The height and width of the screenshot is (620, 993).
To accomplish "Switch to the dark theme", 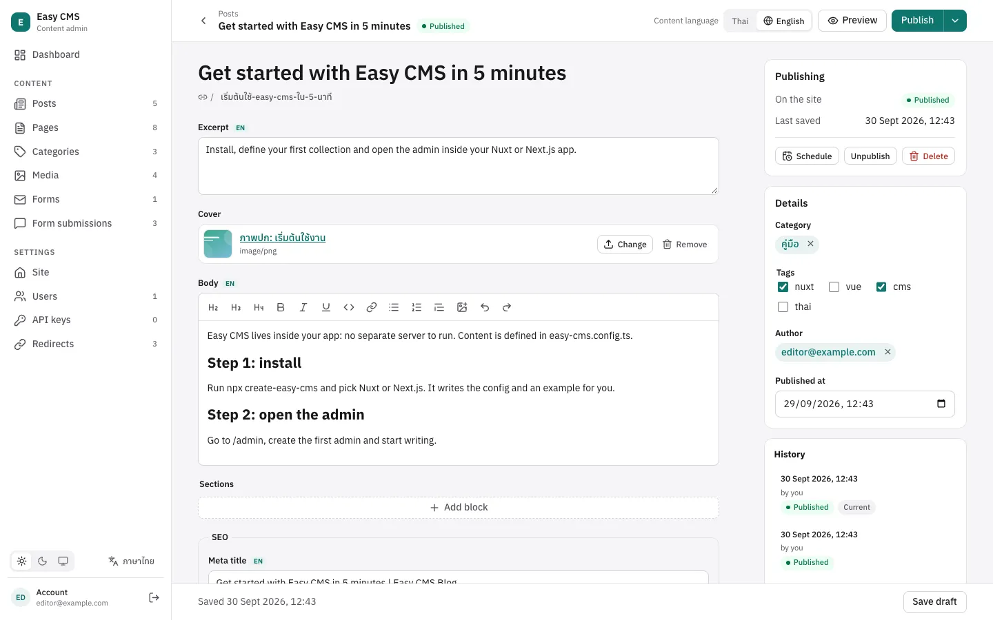I will pyautogui.click(x=43, y=561).
